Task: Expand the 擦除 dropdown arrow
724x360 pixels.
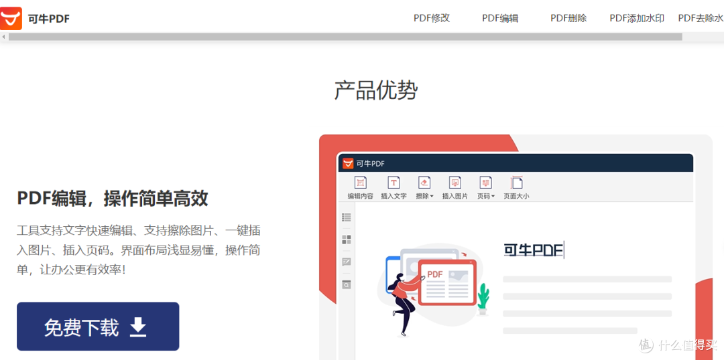Action: tap(432, 196)
